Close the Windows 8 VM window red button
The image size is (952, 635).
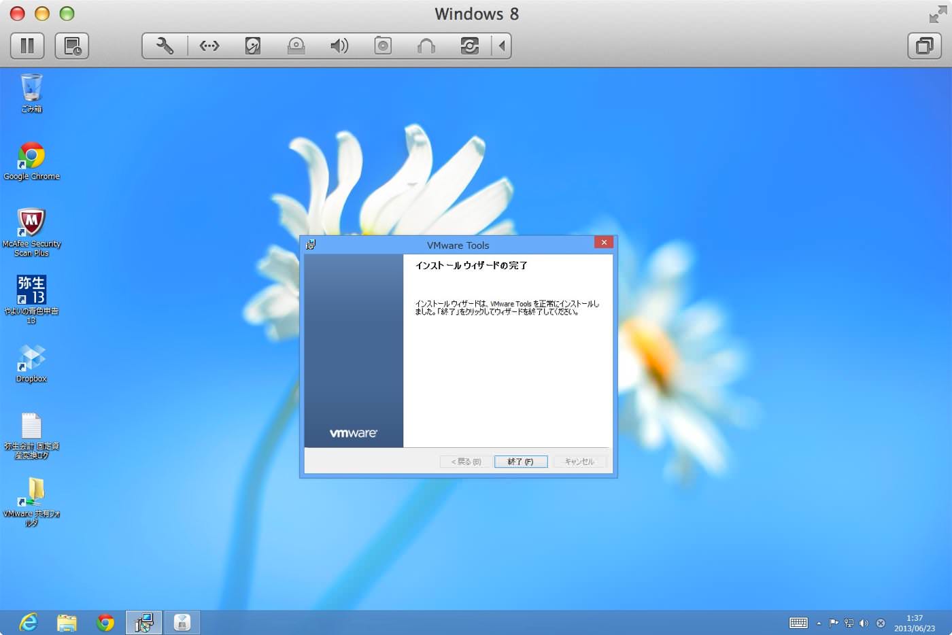[x=18, y=14]
